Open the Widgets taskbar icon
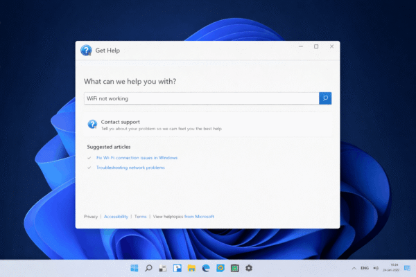The height and width of the screenshot is (277, 416). [x=177, y=268]
